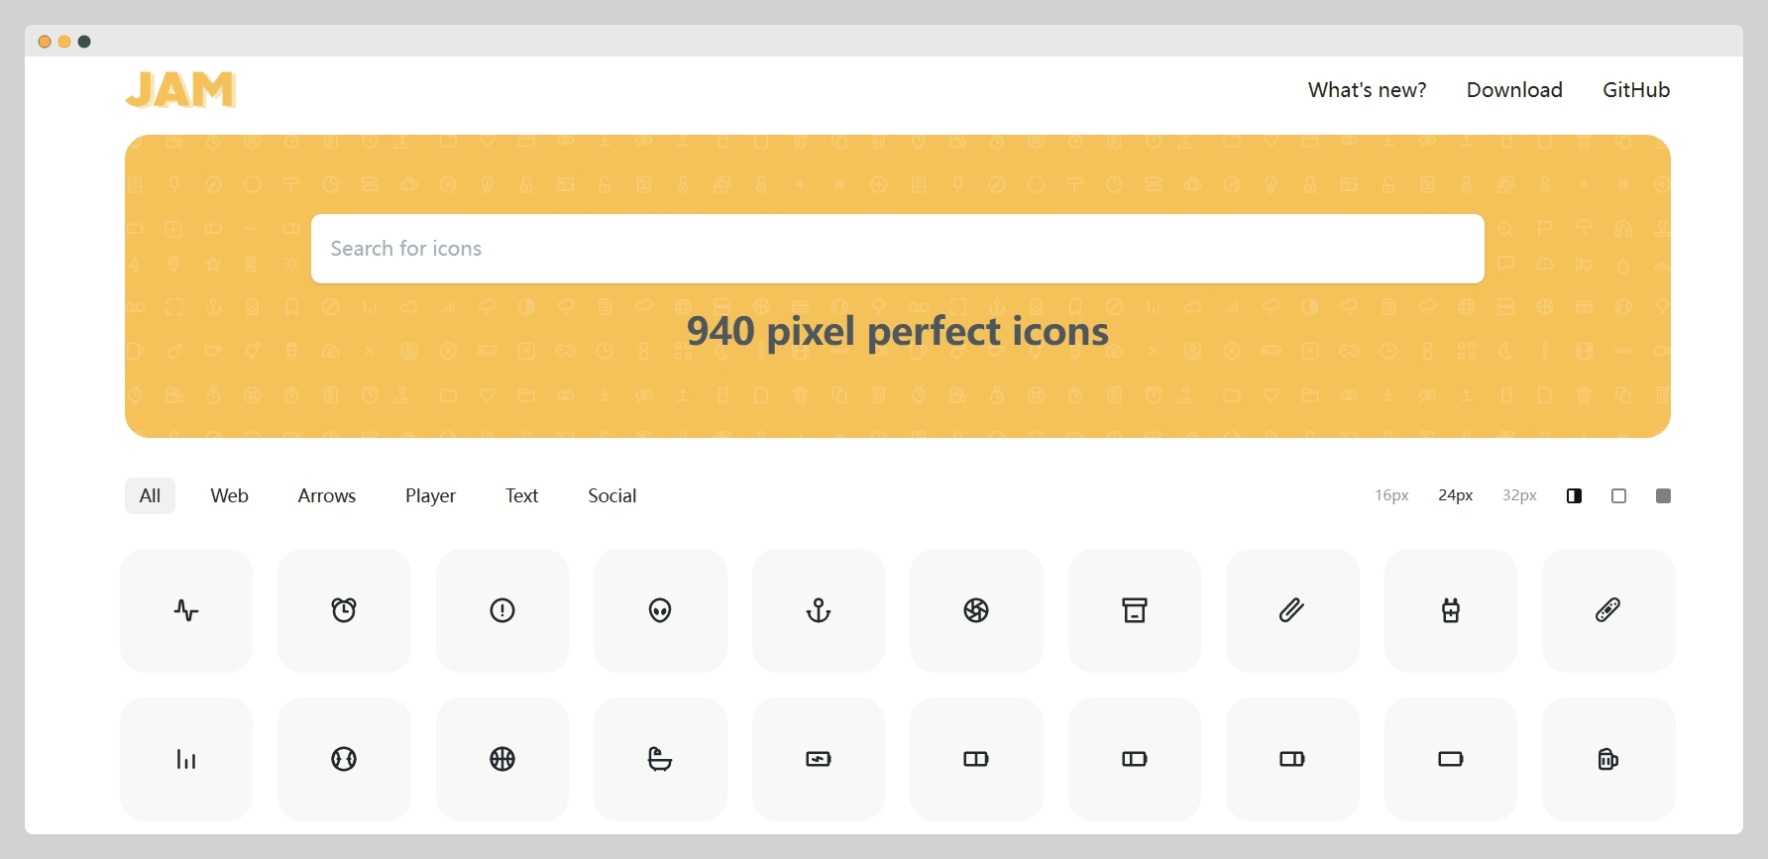Click the basketball icon
The image size is (1768, 859).
[502, 759]
